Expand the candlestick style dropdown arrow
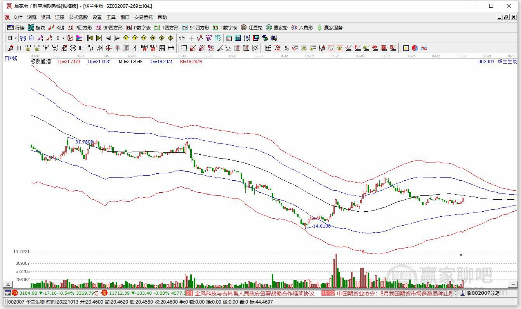 click(x=63, y=38)
